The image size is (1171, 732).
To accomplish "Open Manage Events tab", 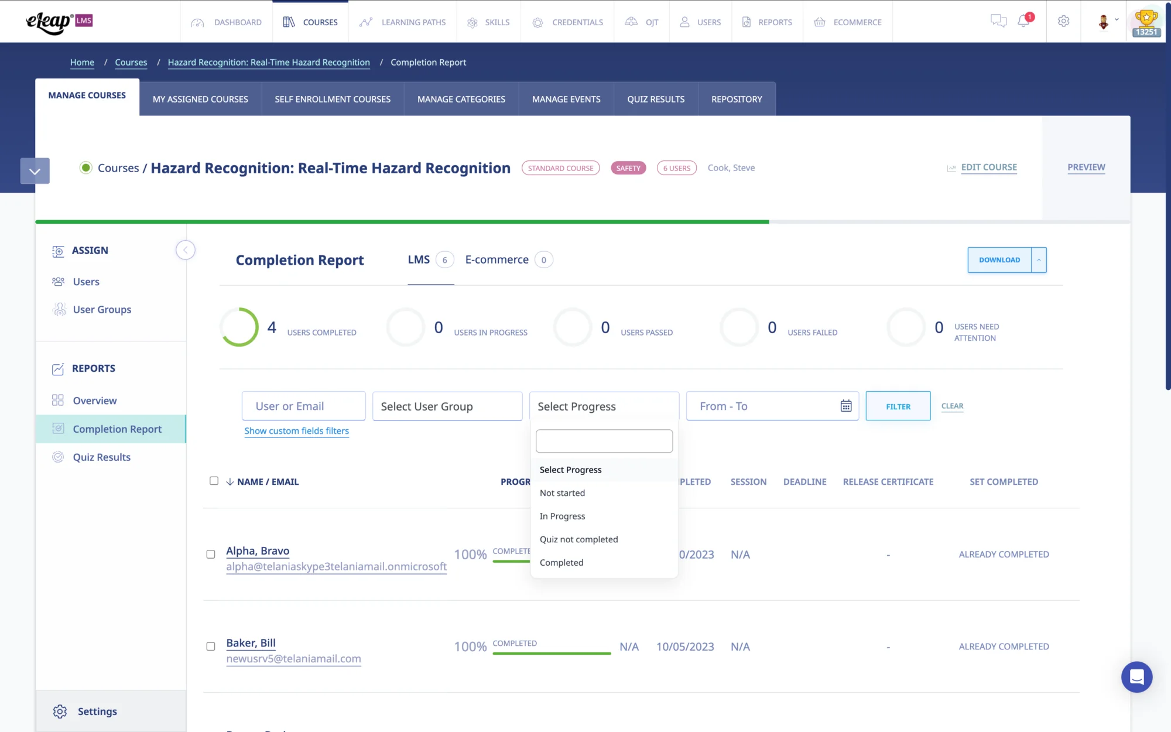I will (x=566, y=99).
